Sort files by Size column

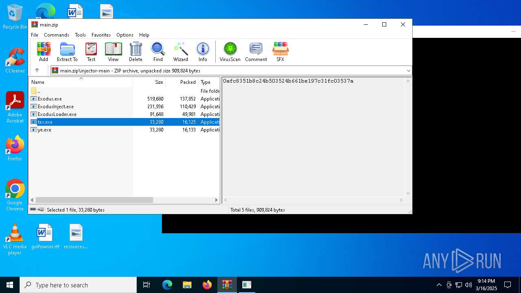pos(149,82)
